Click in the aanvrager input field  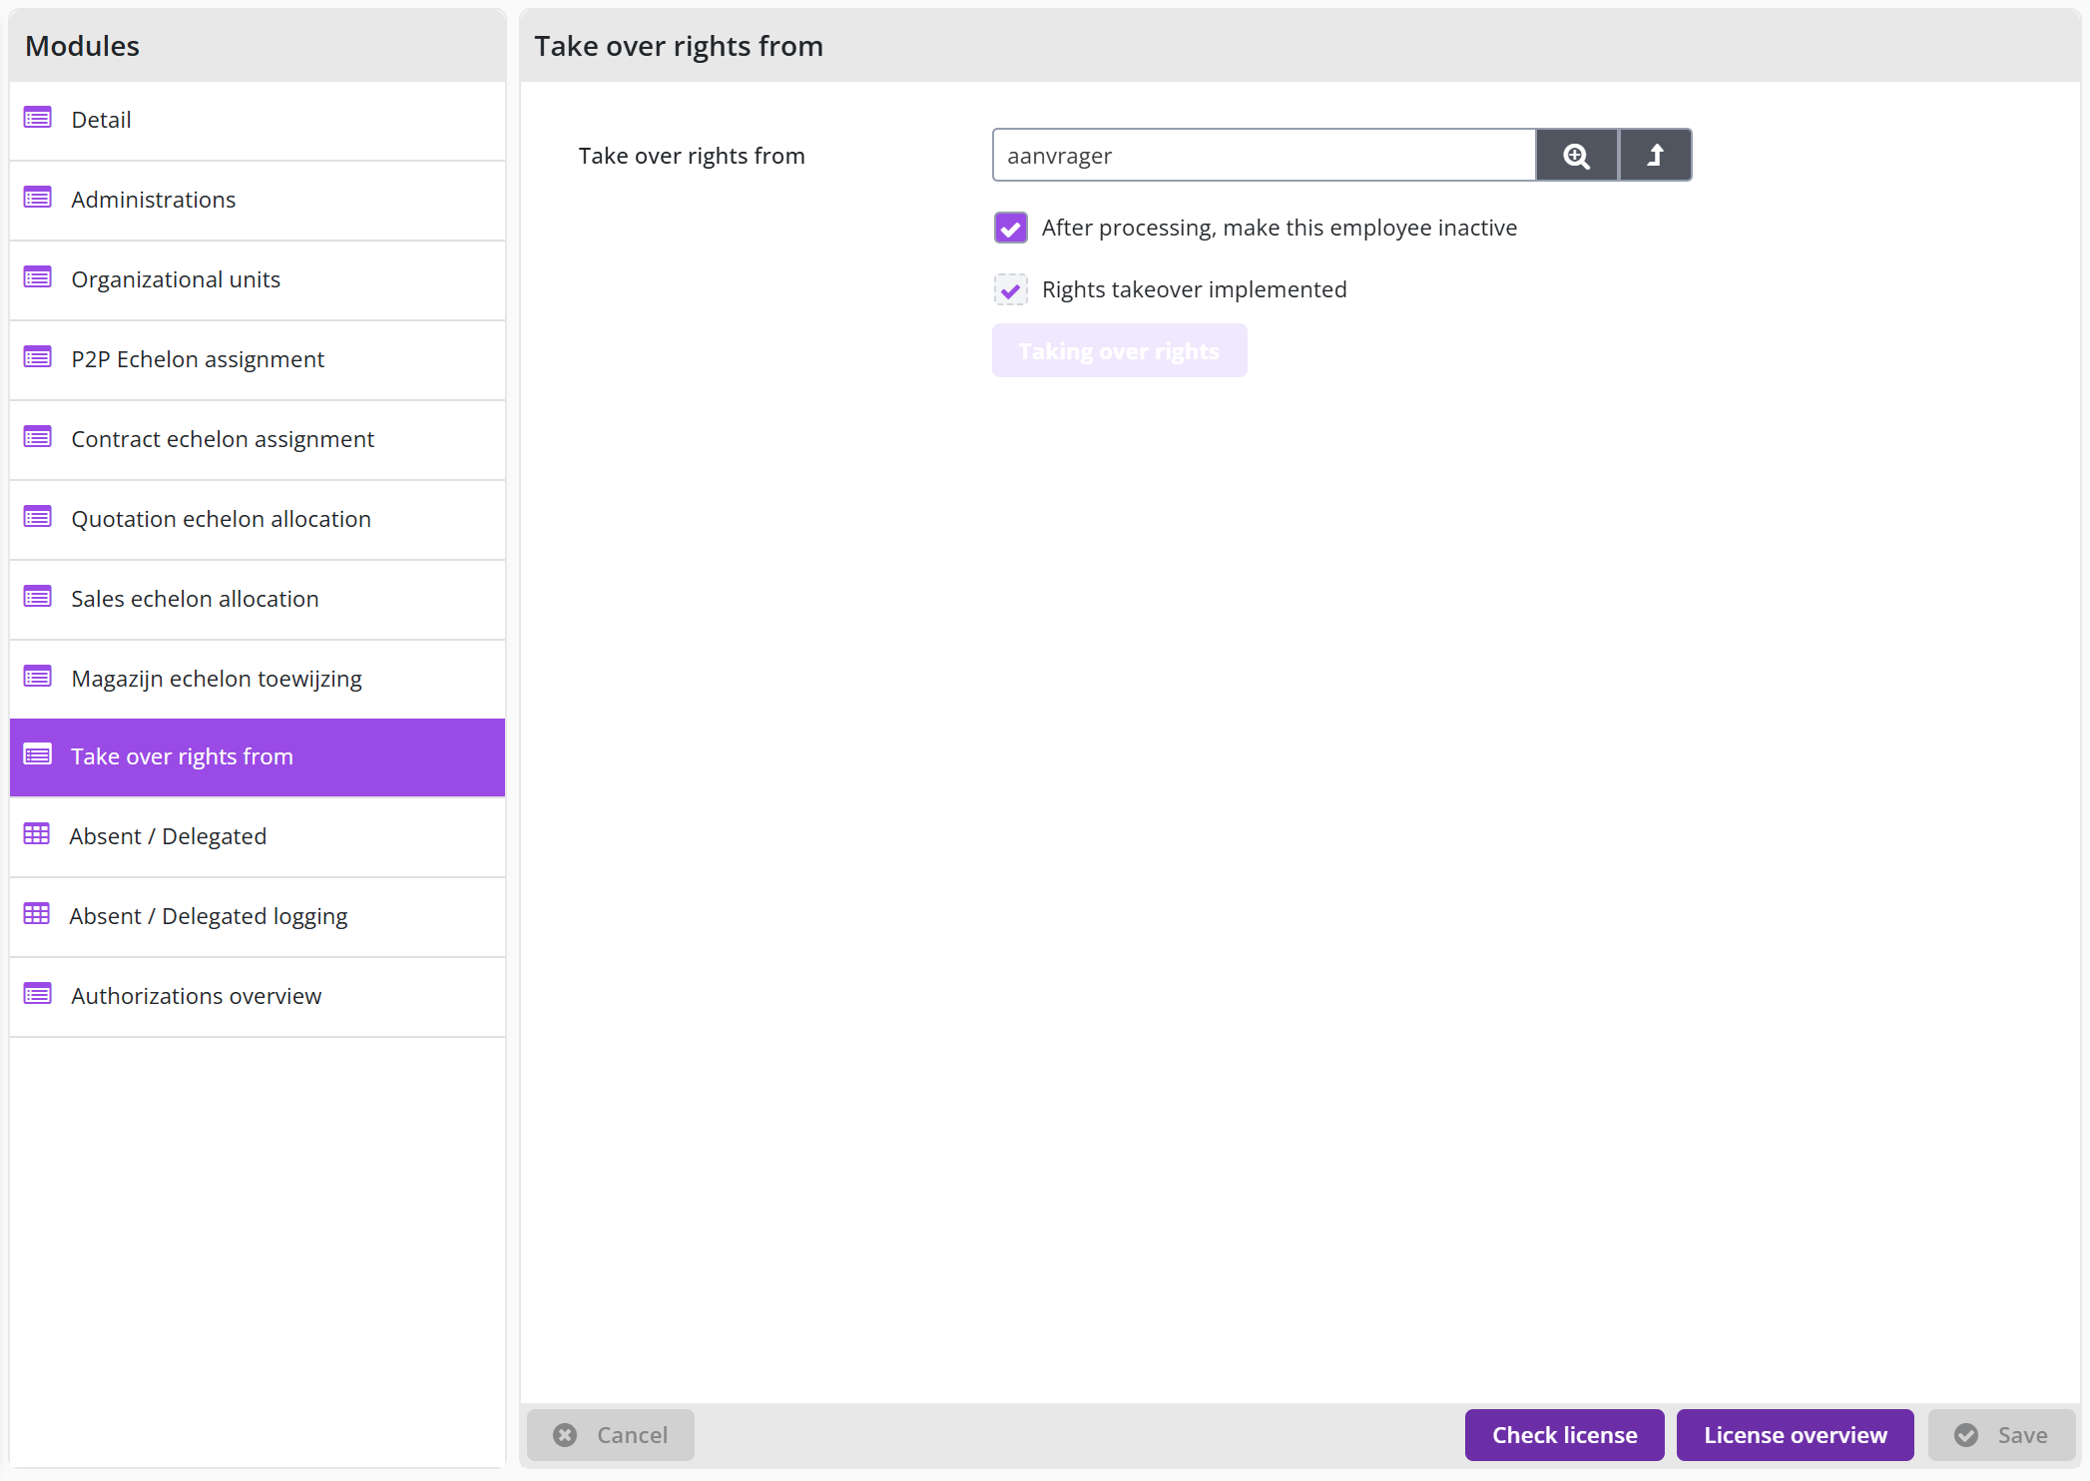coord(1264,156)
